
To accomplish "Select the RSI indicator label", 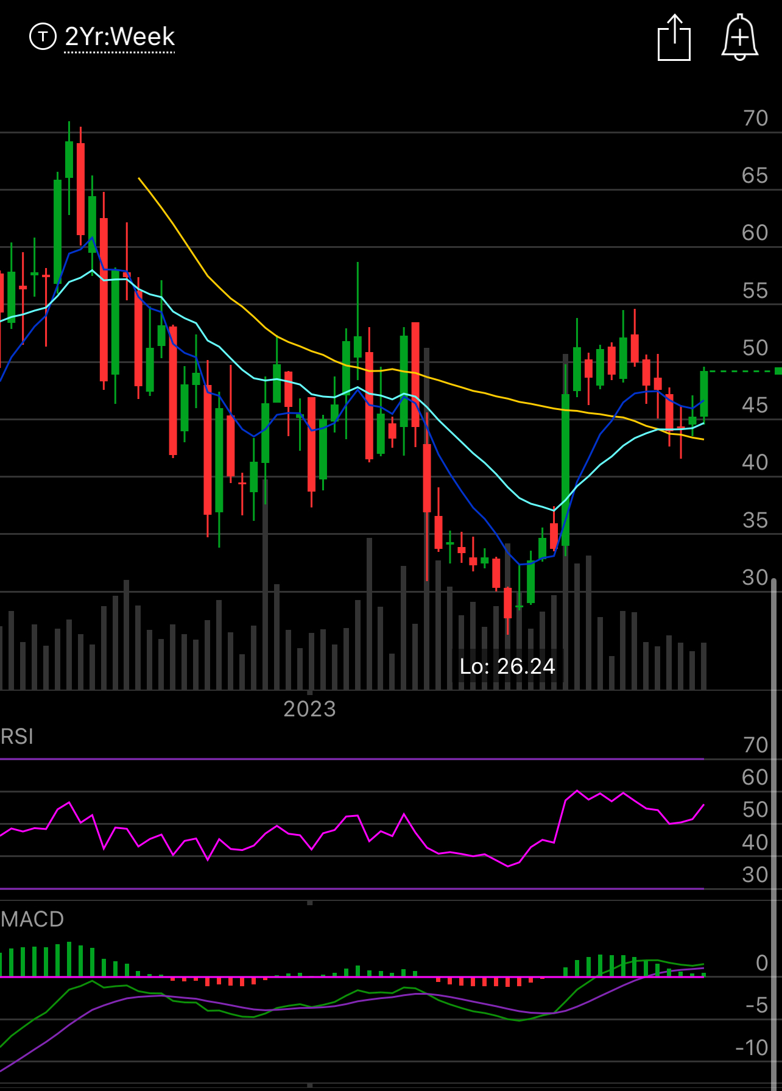I will (x=17, y=736).
